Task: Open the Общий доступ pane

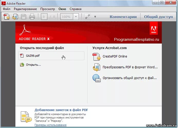Action: (158, 17)
